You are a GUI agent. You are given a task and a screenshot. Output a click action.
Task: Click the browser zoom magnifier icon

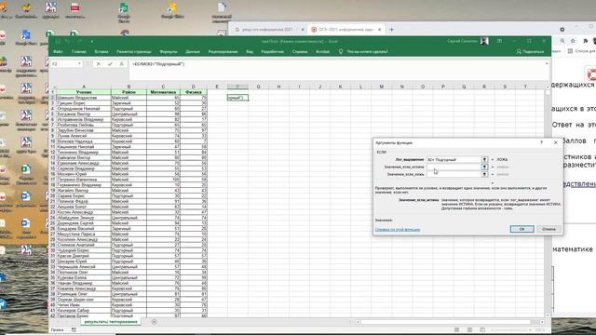pos(562,41)
